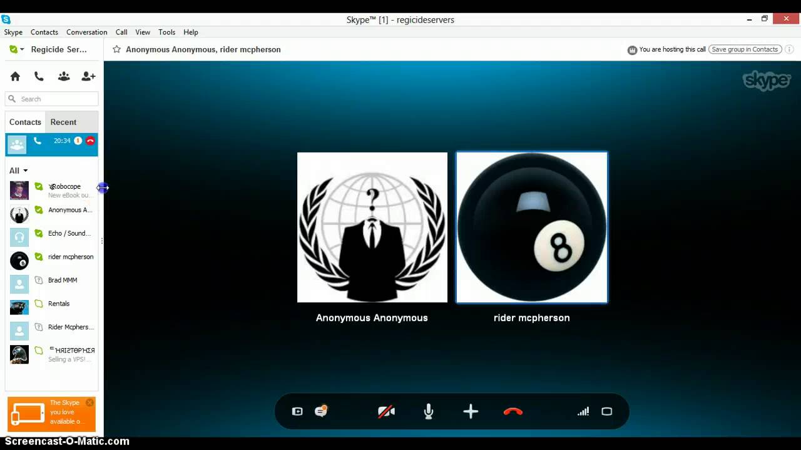Click the rider mcpherson 8-ball sidebar avatar
The height and width of the screenshot is (450, 801).
19,261
